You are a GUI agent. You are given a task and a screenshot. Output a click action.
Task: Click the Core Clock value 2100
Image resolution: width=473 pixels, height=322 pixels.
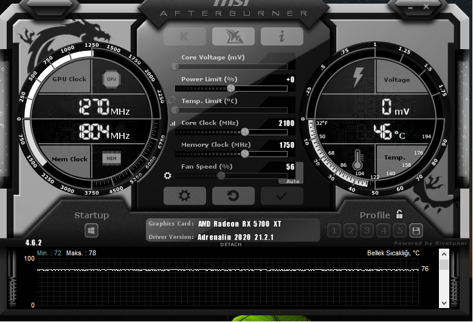tap(286, 123)
